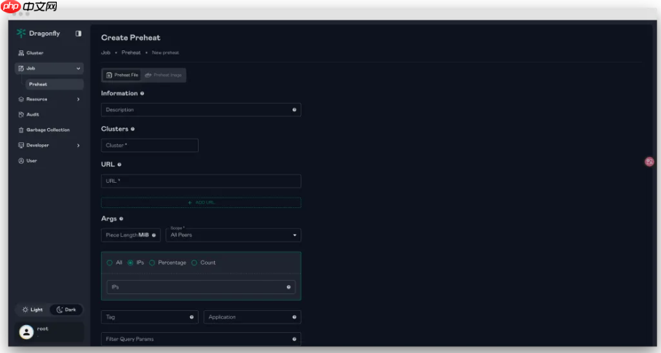The width and height of the screenshot is (661, 353).
Task: Follow the Preheat breadcrumb link
Action: pos(131,53)
